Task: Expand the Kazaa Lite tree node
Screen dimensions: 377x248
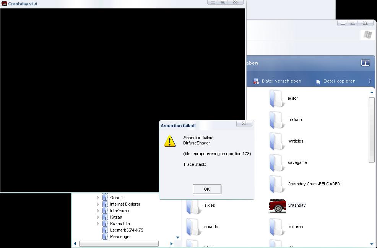Action: click(x=98, y=224)
